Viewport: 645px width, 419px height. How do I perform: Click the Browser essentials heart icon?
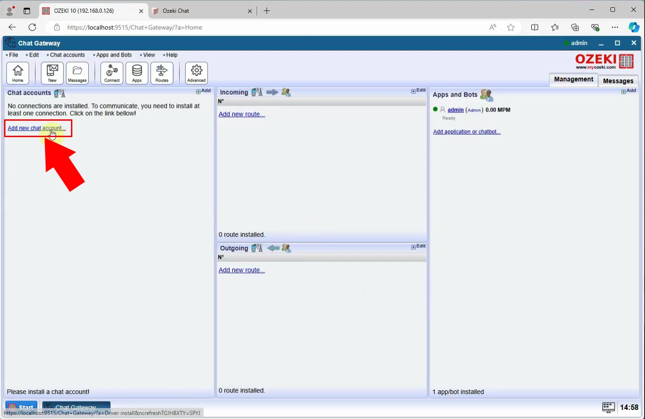595,27
